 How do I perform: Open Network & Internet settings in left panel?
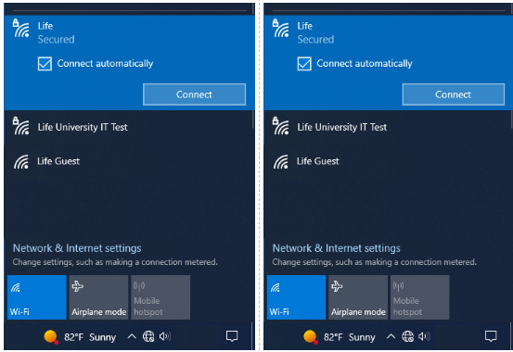click(x=77, y=248)
